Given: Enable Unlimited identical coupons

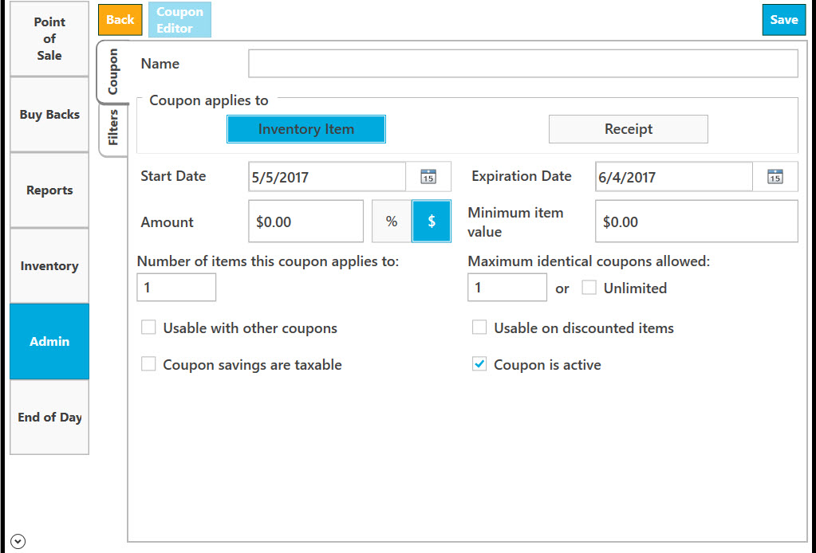Looking at the screenshot, I should click(589, 288).
